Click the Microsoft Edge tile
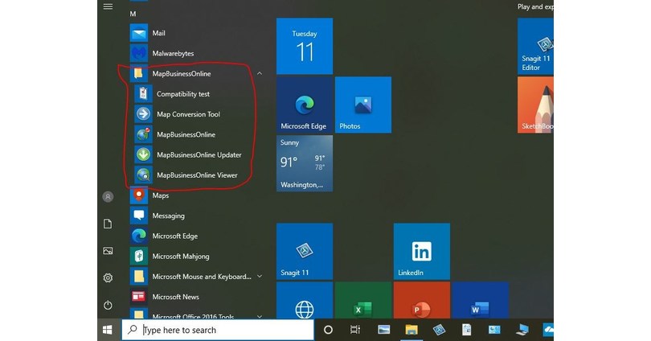The height and width of the screenshot is (341, 651). [304, 105]
